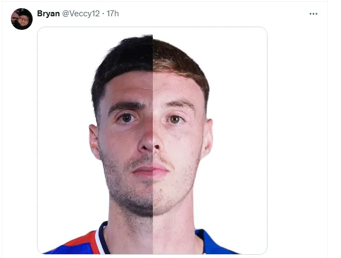View the profile picture of the tweet author
Screen dimensions: 341x258
22,19
